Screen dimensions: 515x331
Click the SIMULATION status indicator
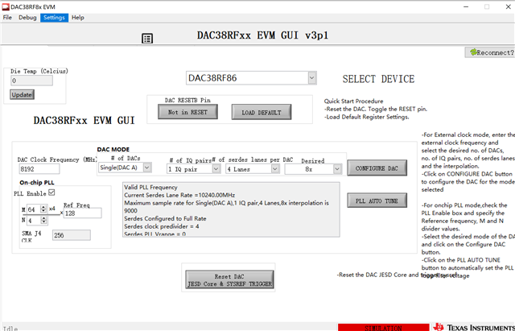pyautogui.click(x=383, y=328)
